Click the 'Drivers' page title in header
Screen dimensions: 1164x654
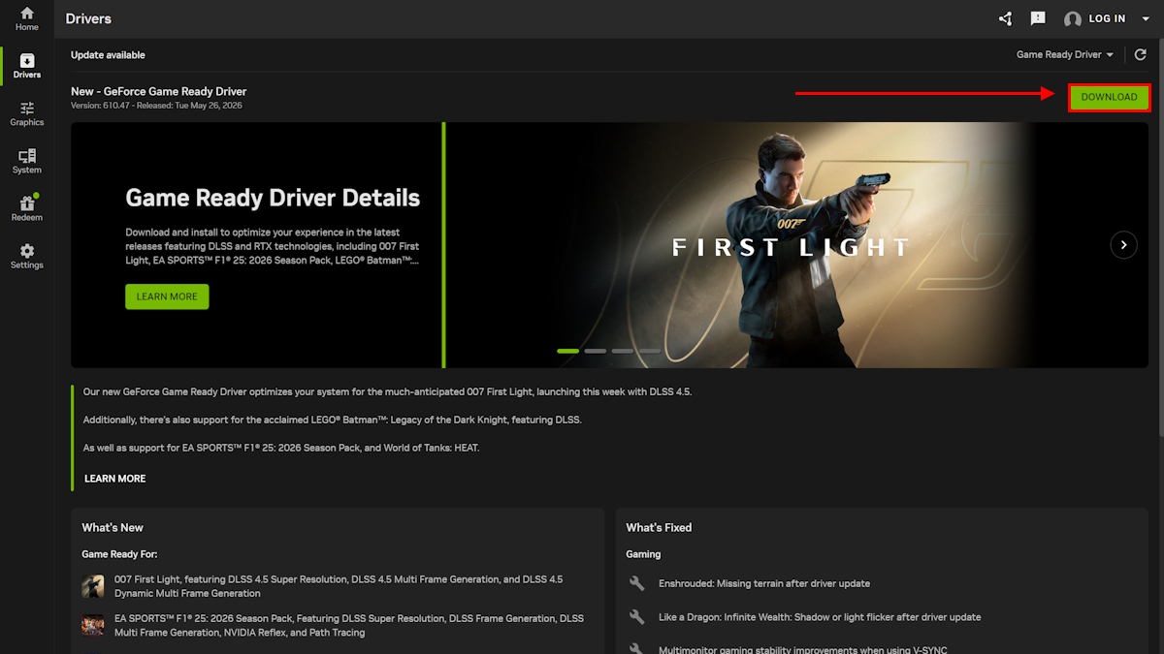(x=88, y=18)
